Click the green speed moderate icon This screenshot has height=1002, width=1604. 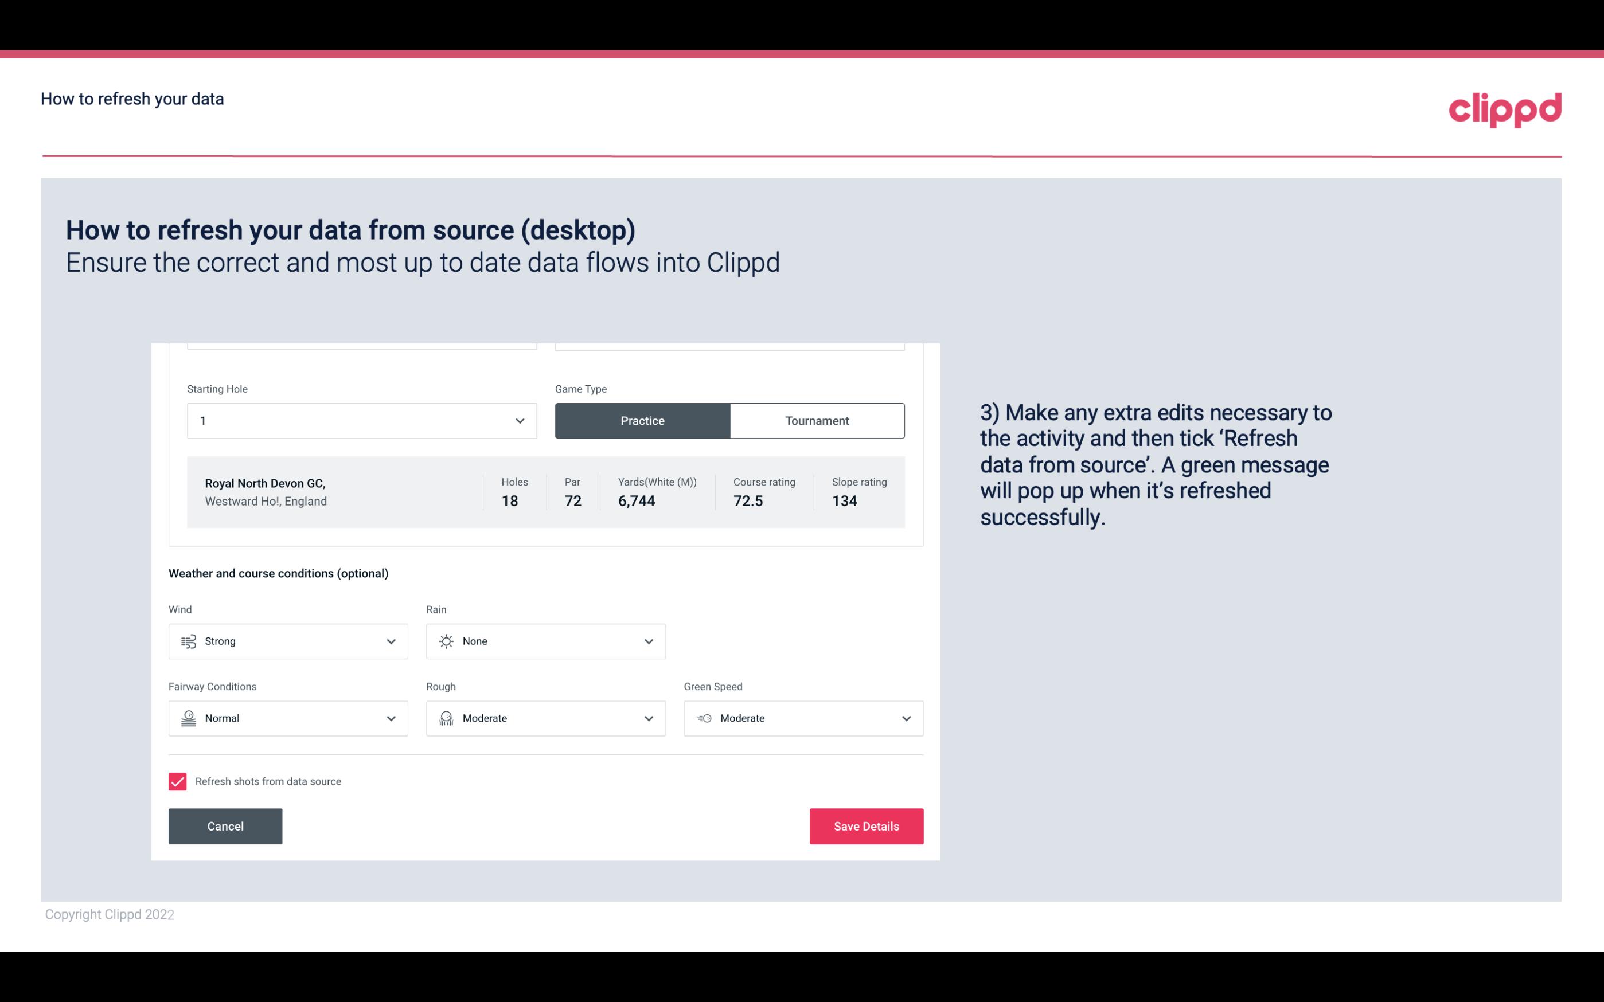point(703,718)
